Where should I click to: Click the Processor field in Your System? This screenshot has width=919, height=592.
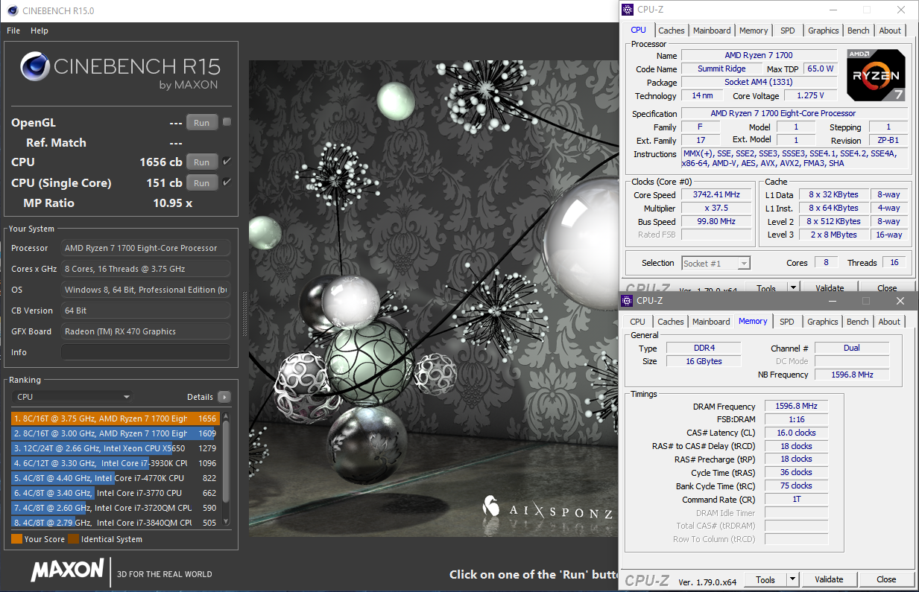(x=145, y=248)
